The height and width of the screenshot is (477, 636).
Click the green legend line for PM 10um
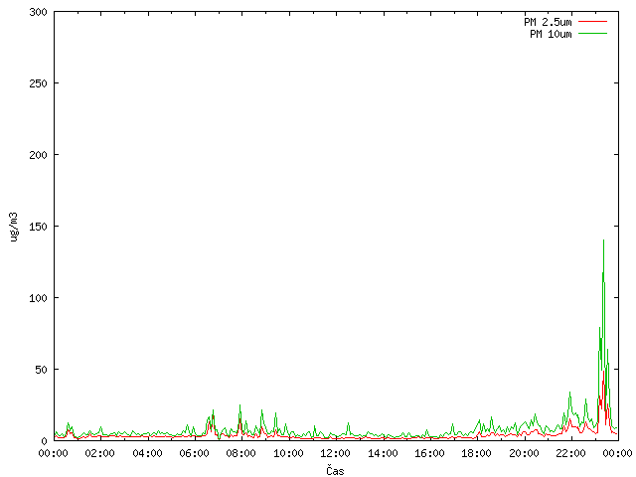click(x=592, y=33)
